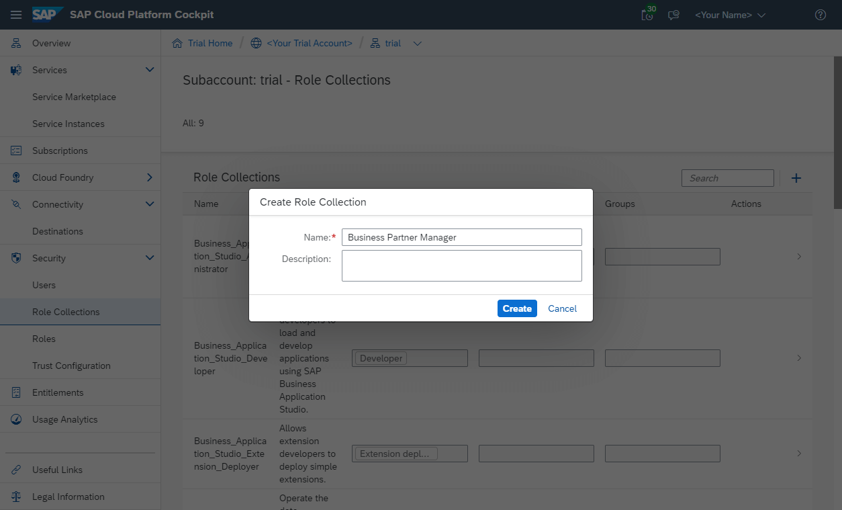The image size is (842, 510).
Task: Click the global account globe icon
Action: point(256,43)
